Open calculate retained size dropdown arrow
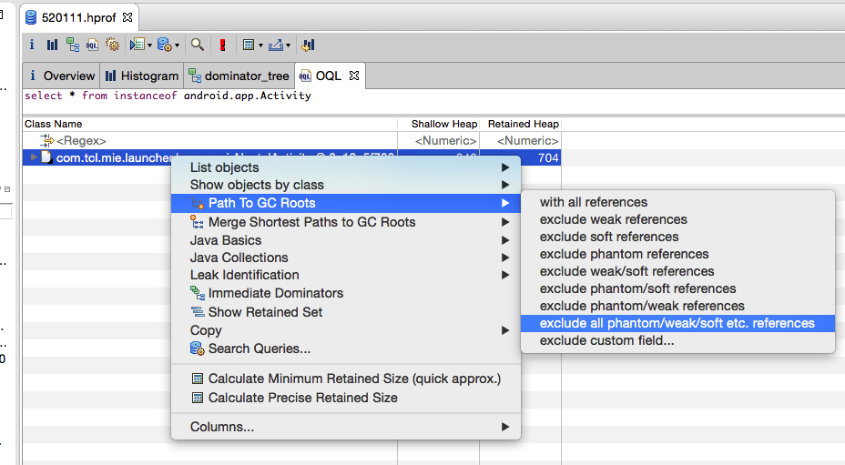 point(261,45)
